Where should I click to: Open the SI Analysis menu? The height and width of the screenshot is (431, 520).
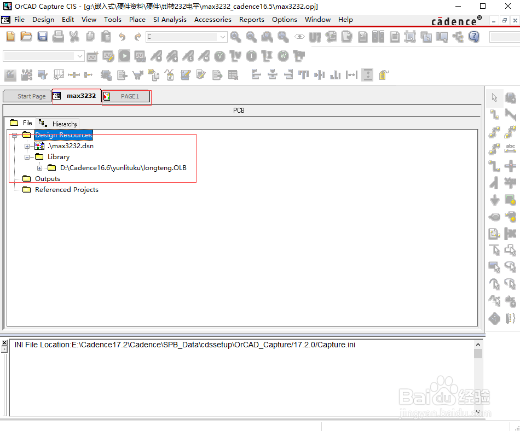(170, 20)
